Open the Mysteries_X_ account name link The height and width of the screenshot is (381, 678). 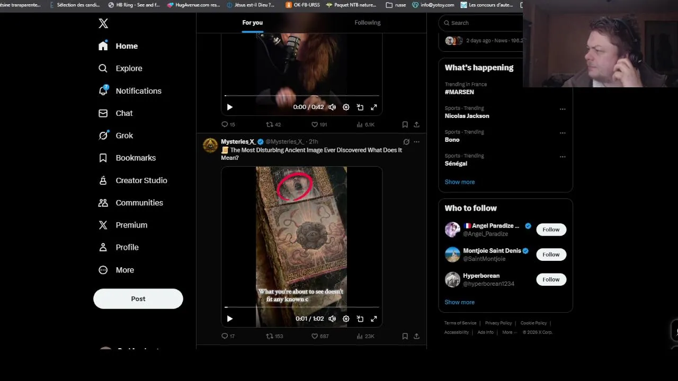point(238,142)
